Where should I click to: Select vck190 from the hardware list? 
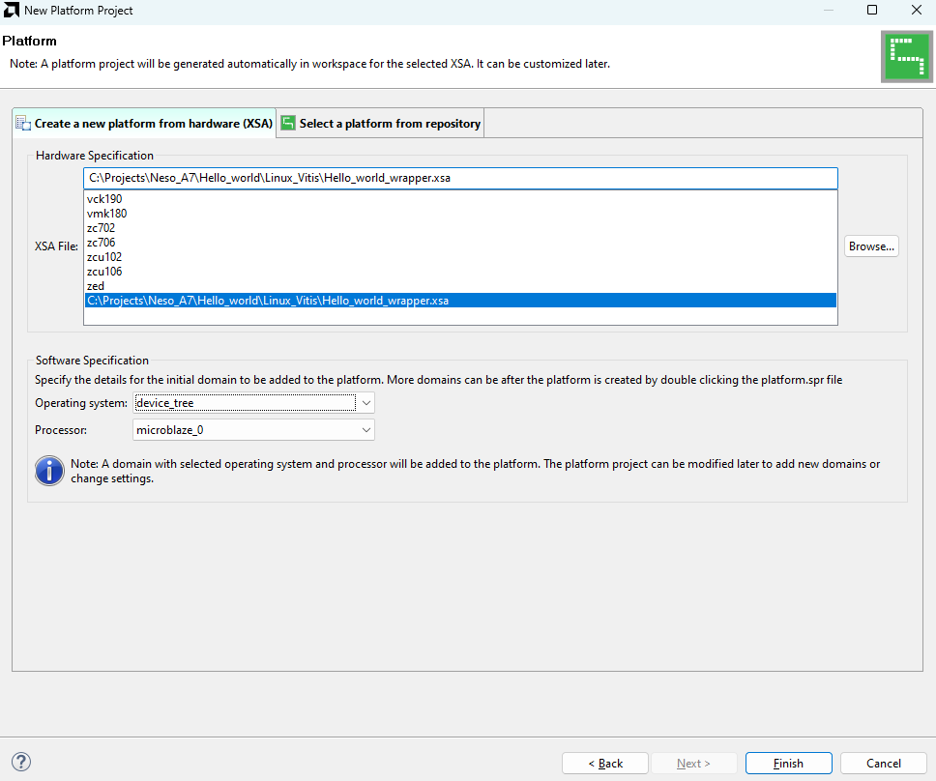point(104,199)
